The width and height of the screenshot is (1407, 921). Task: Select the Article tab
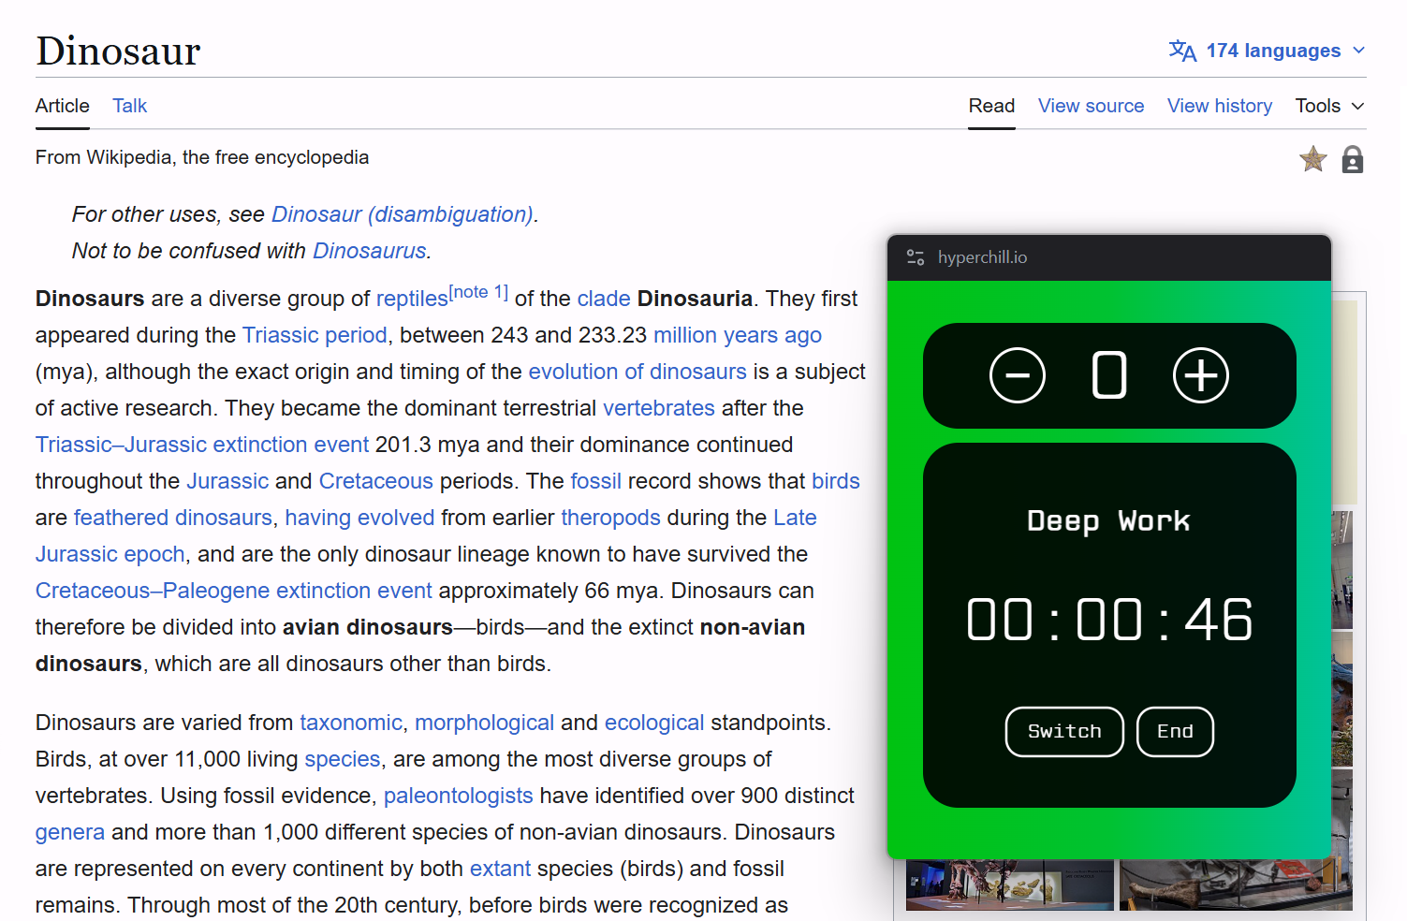63,106
